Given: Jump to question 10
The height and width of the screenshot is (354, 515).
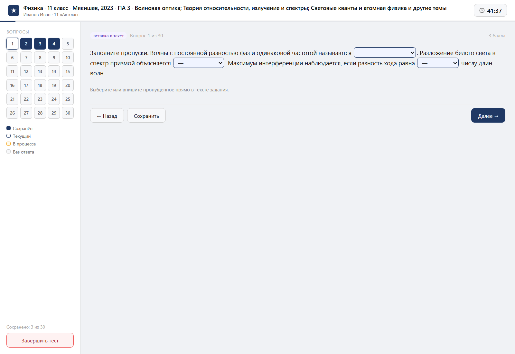Looking at the screenshot, I should click(68, 58).
